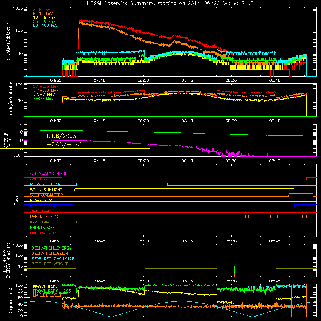This screenshot has height=321, width=321.
Task: Select the Absolute geomagnetic latitude label
Action: pos(277,287)
